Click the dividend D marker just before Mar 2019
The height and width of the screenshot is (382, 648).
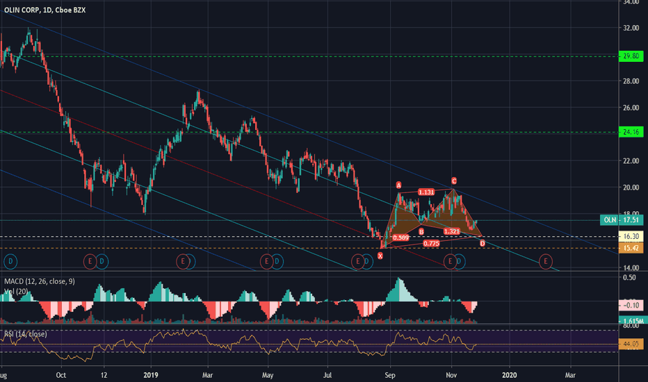coord(191,261)
